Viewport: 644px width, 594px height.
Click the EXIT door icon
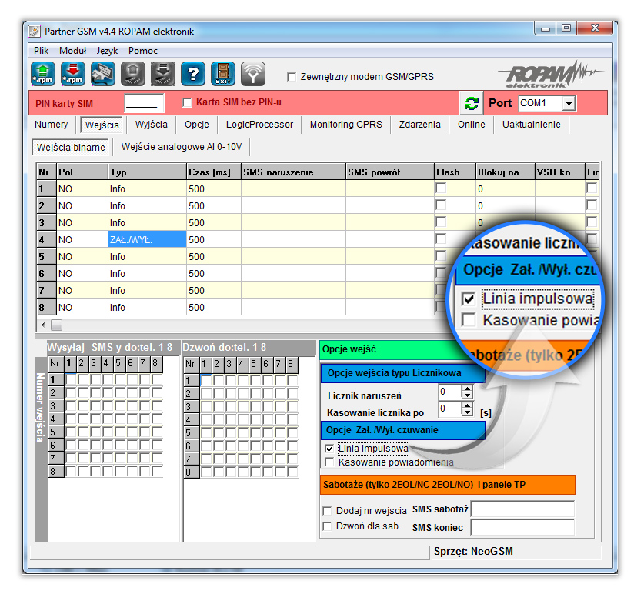point(222,73)
